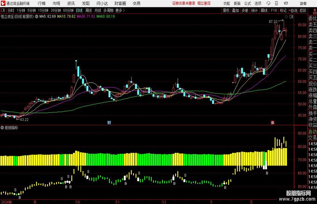Image resolution: width=317 pixels, height=204 pixels.
Task: Switch to 1分钟 chart period
Action: coord(21,10)
